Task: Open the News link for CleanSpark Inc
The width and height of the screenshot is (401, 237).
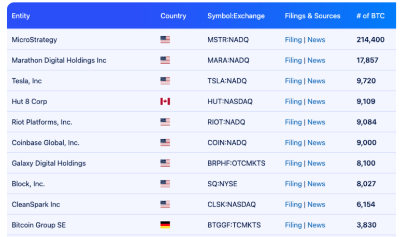Action: click(x=317, y=204)
